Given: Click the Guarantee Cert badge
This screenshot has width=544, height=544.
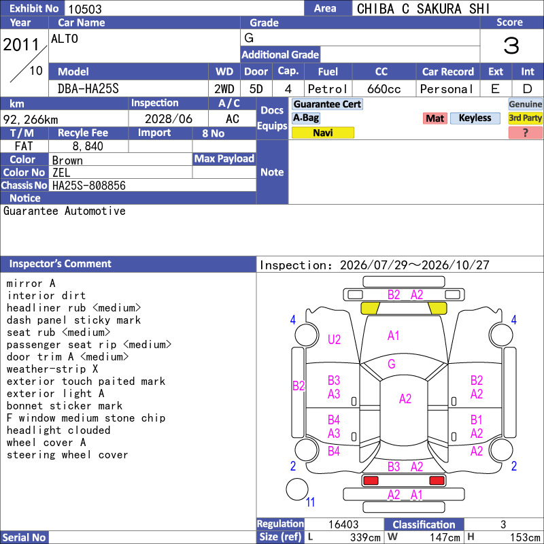Looking at the screenshot, I should click(327, 104).
